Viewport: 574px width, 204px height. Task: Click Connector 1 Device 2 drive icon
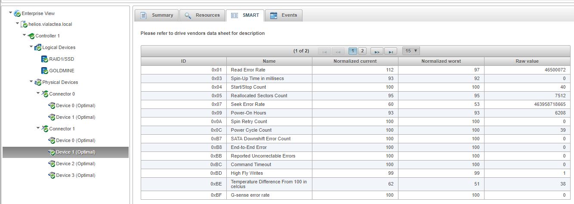tap(52, 164)
